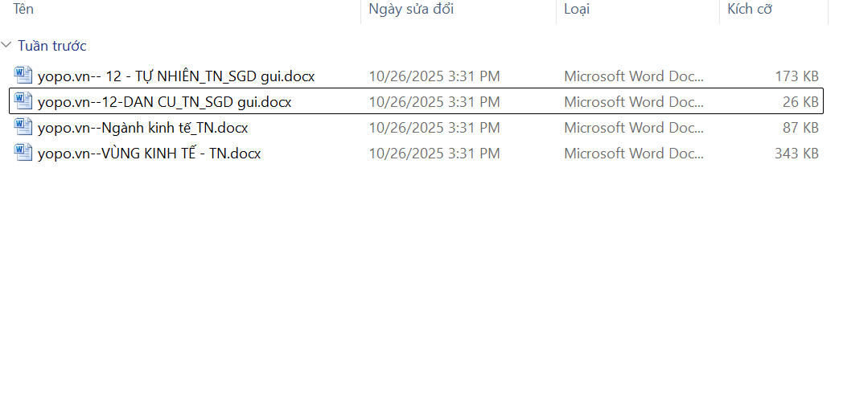
Task: Select file name yopo.vn-- 12 - TỰ NHIÊN_TN_SGD gui.docx
Action: point(175,76)
